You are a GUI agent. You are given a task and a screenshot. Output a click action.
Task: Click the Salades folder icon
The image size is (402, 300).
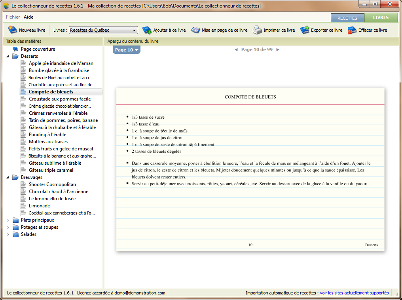coord(16,234)
